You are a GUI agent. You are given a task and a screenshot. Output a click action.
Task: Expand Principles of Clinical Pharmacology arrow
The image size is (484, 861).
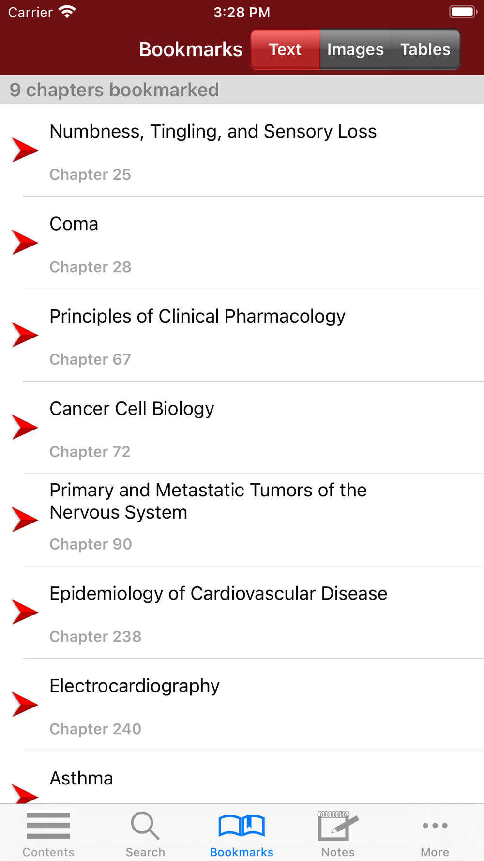[x=25, y=335]
